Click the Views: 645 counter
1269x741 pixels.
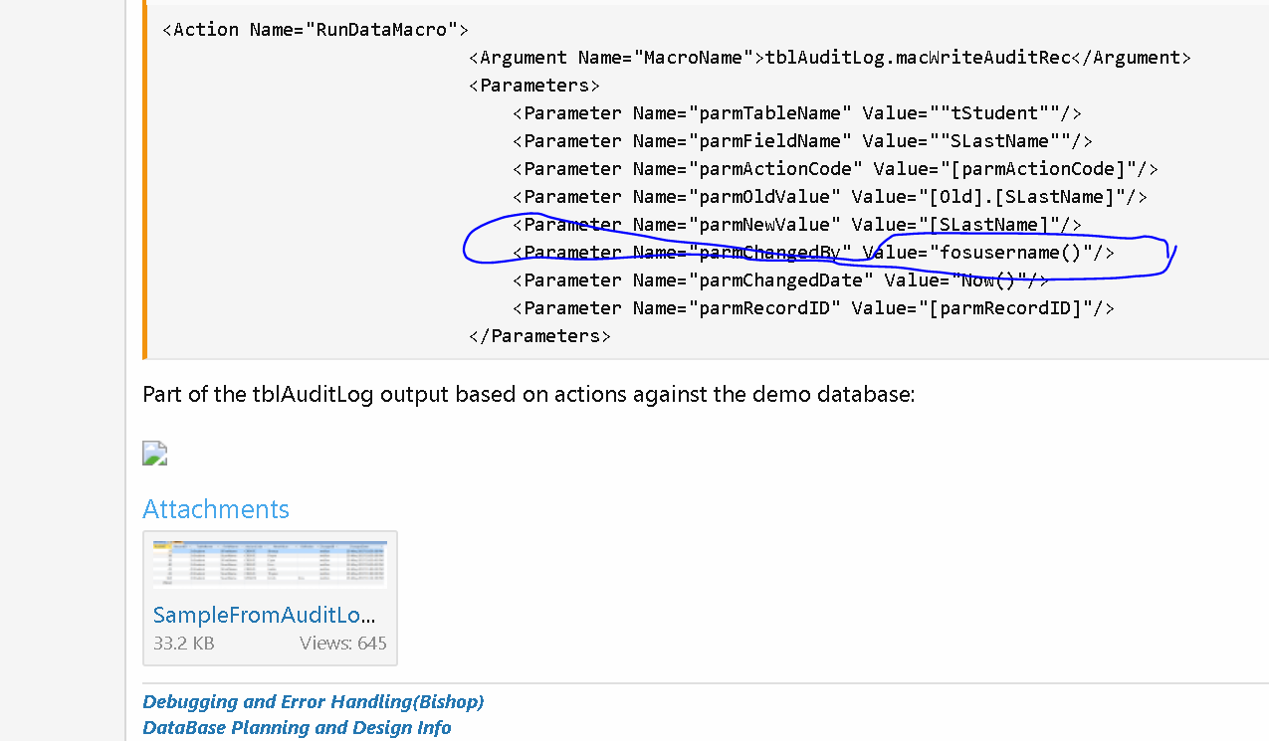pos(343,644)
